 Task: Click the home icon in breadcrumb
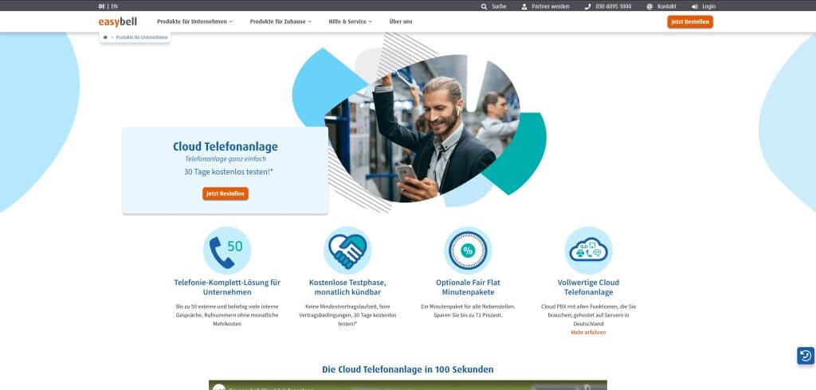[x=105, y=37]
